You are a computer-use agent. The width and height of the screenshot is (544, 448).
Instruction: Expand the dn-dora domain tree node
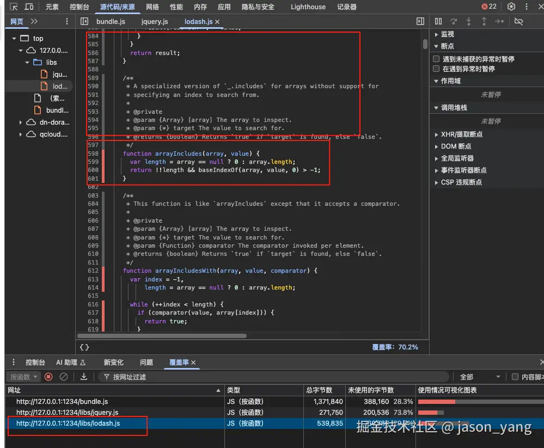point(21,122)
